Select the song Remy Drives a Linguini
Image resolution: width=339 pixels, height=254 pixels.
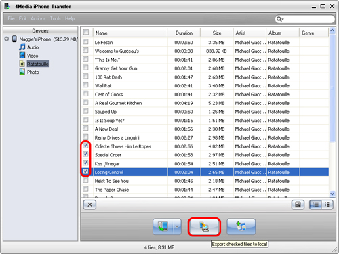[x=117, y=137]
